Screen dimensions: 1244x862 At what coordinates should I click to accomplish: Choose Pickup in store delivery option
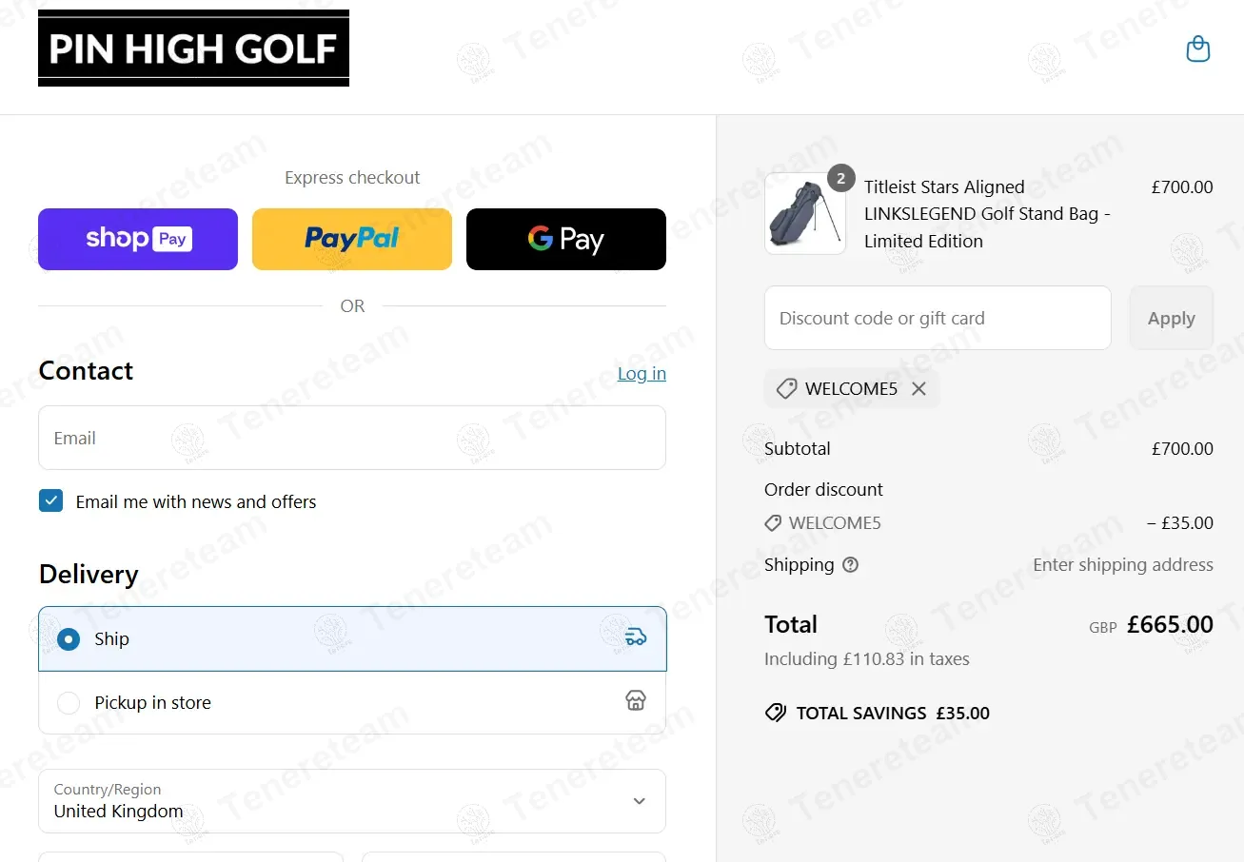(x=69, y=703)
